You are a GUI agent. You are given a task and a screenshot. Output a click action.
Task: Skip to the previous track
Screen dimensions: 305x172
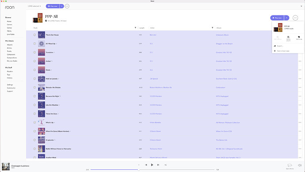coord(146,165)
